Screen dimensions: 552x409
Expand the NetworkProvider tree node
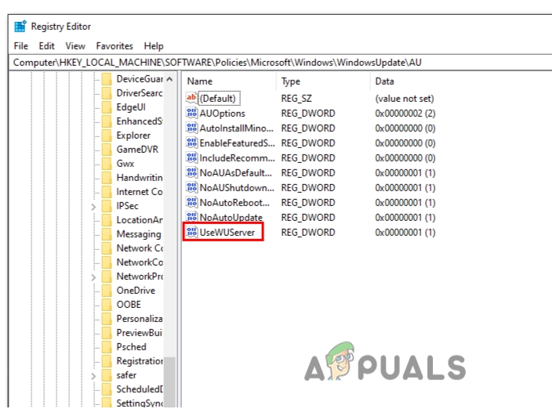(93, 277)
